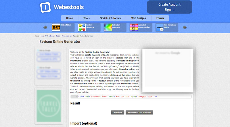Click the Favicon Online Generator heading

click(60, 41)
